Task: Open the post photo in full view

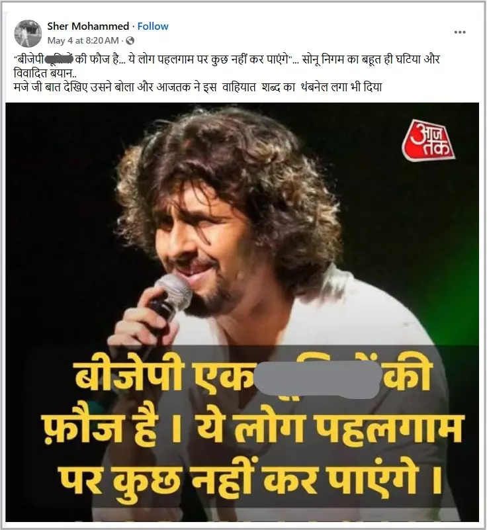Action: [242, 312]
